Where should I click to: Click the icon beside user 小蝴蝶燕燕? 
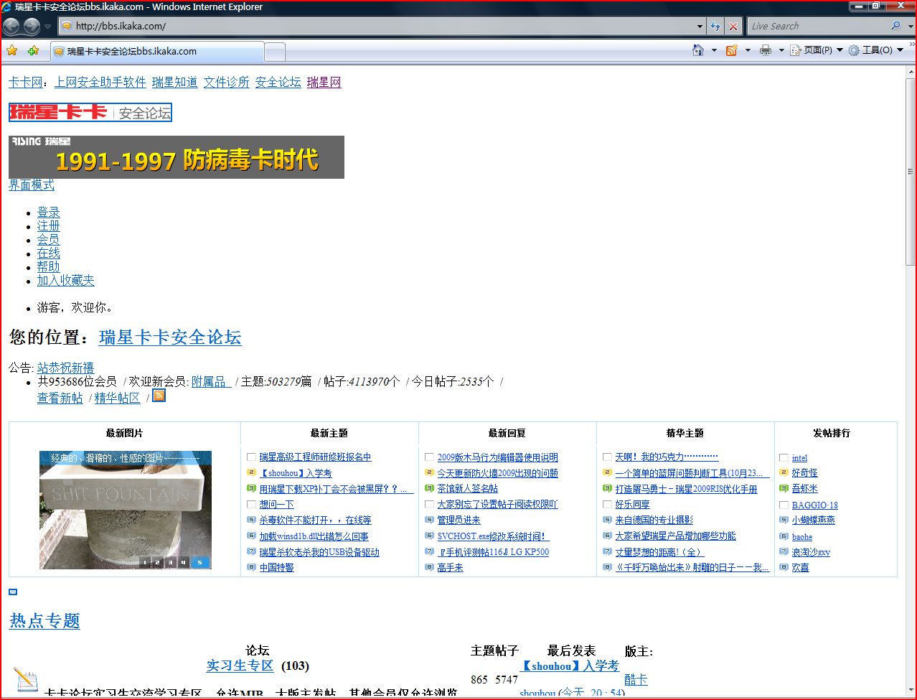pos(784,520)
